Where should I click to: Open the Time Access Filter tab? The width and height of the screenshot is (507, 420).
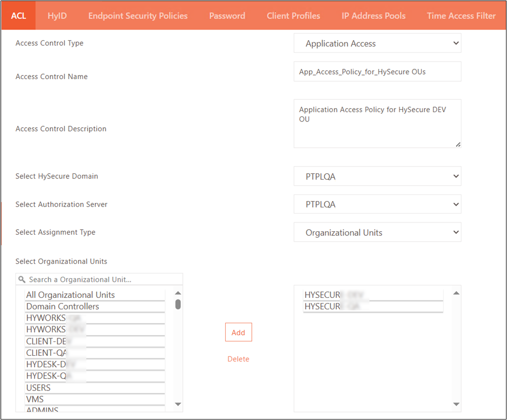coord(461,16)
